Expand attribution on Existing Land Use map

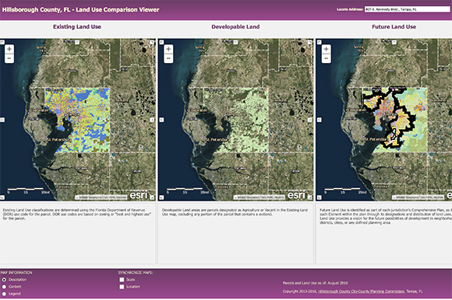pos(77,197)
